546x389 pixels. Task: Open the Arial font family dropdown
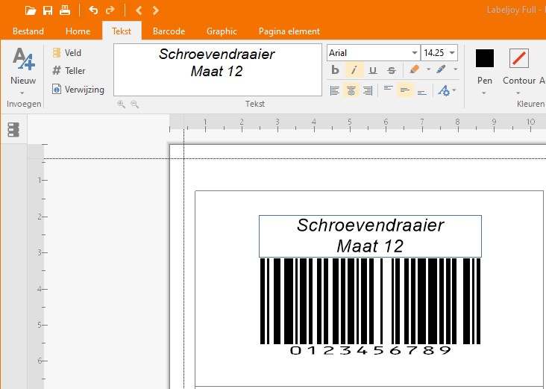pyautogui.click(x=415, y=53)
